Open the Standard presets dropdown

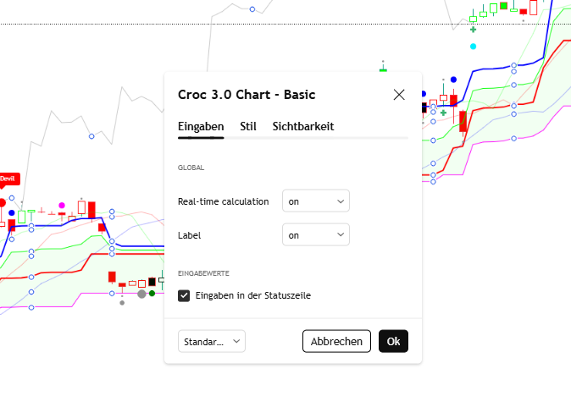212,342
